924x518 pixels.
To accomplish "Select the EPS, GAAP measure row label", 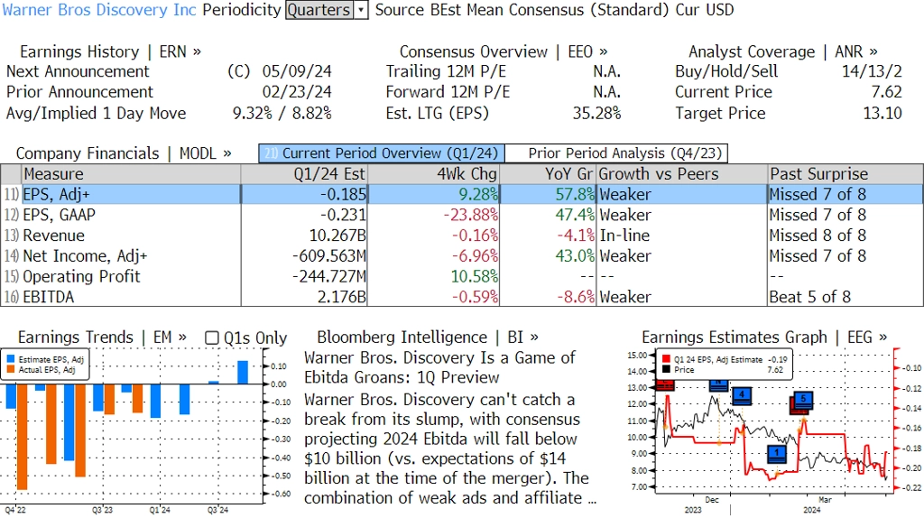I will pos(59,215).
